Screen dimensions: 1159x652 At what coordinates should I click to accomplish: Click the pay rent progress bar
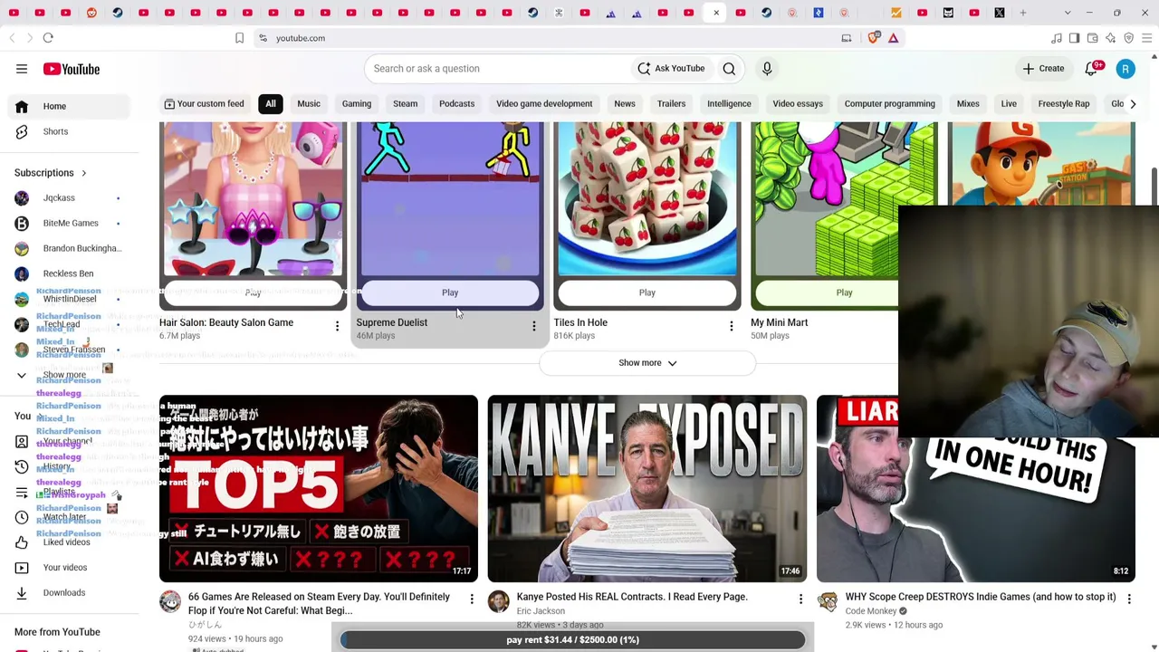tap(573, 640)
